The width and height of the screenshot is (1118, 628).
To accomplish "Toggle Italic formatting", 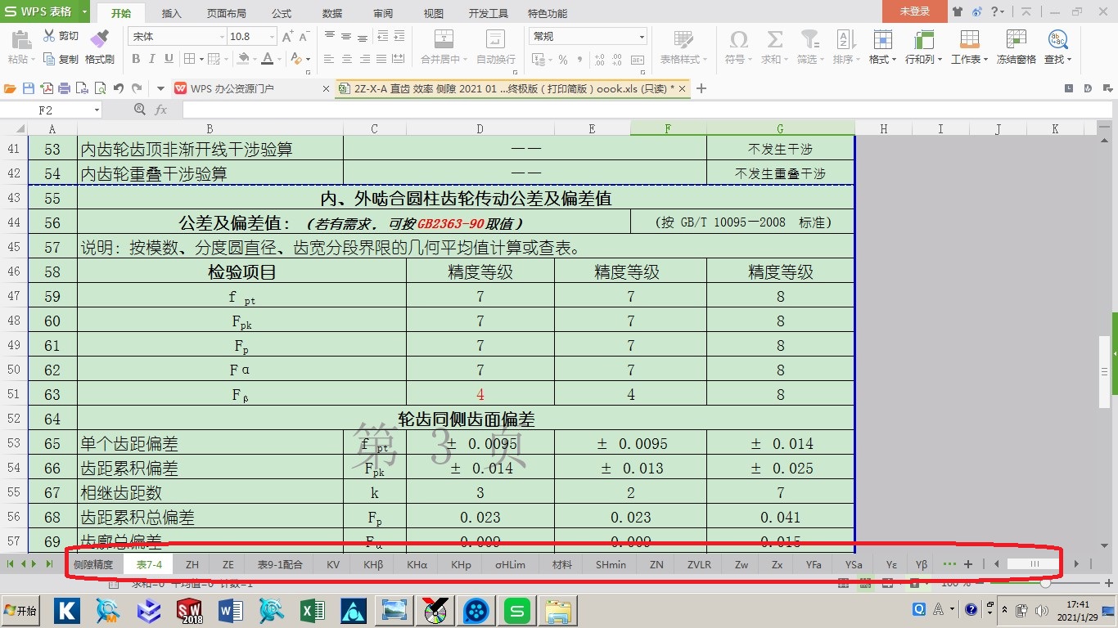I will point(152,59).
